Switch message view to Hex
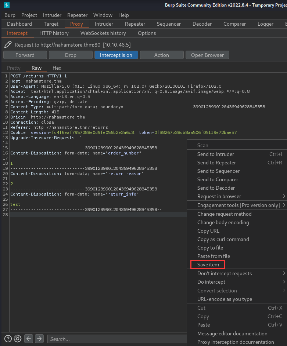 [57, 68]
